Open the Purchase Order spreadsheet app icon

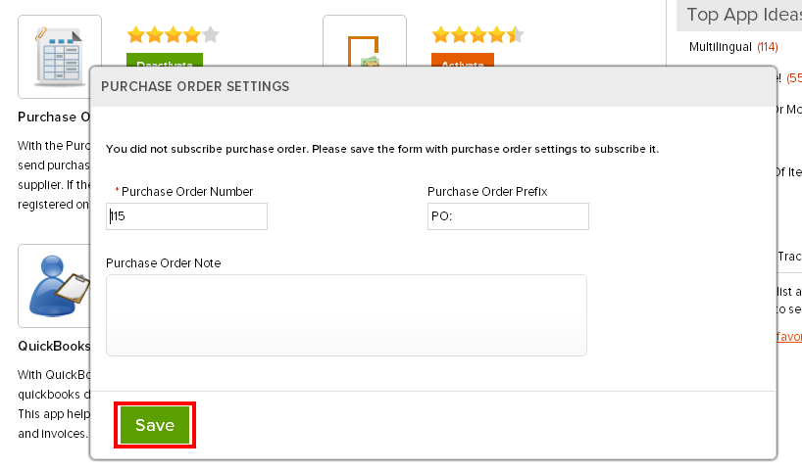(60, 56)
